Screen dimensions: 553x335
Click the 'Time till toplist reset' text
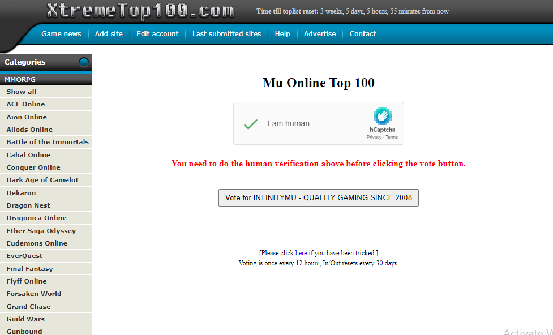[x=288, y=11]
